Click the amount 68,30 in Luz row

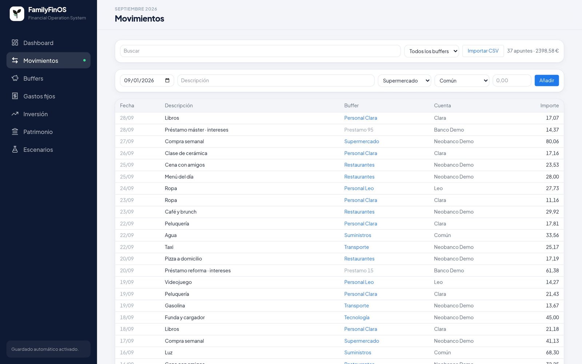click(x=552, y=352)
